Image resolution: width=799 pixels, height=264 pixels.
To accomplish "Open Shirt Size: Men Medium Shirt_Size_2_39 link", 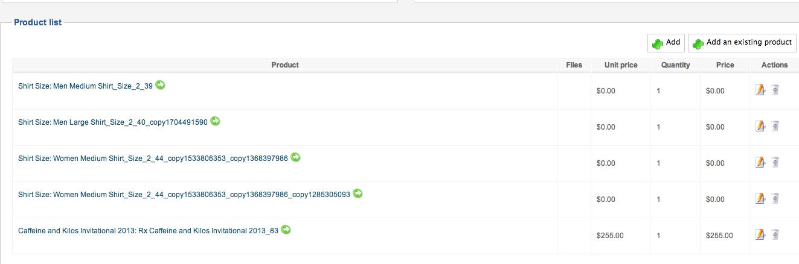I will pyautogui.click(x=85, y=86).
